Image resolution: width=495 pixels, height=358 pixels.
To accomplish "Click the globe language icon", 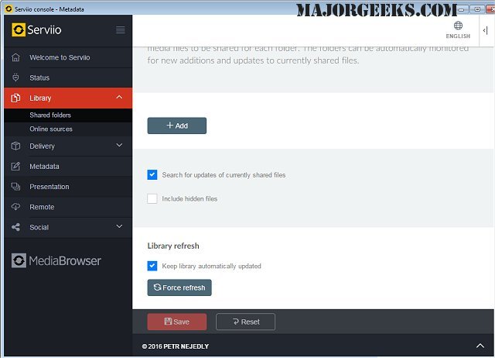I will click(458, 26).
